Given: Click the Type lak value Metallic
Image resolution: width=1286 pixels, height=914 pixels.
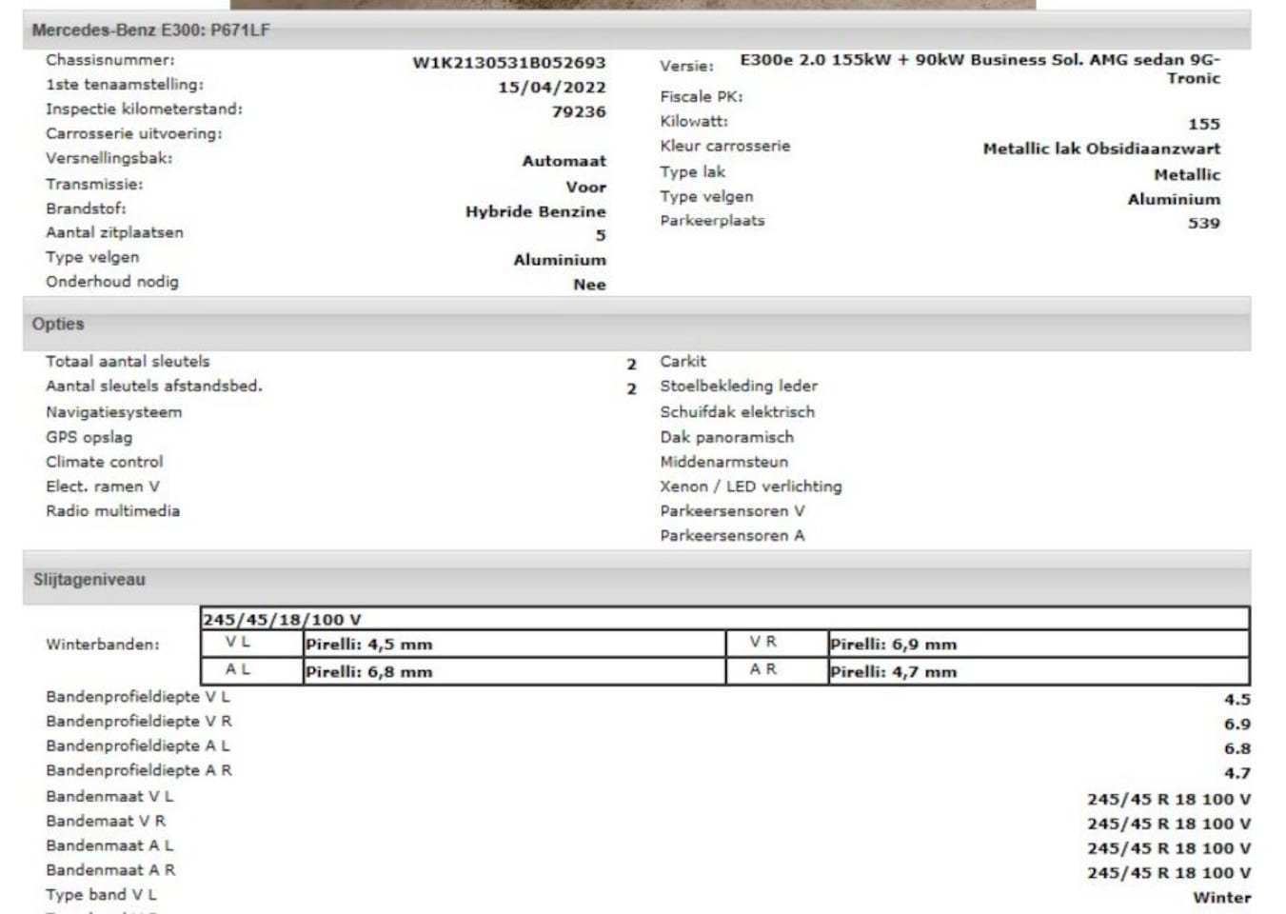Looking at the screenshot, I should coord(1187,174).
